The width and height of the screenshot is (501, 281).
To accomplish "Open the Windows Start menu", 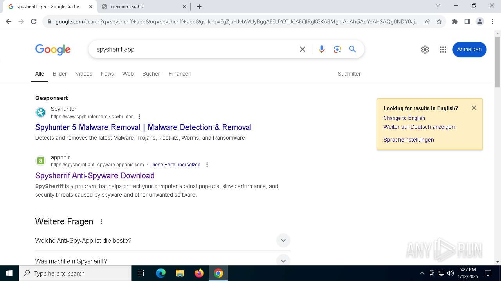I will tap(9, 273).
